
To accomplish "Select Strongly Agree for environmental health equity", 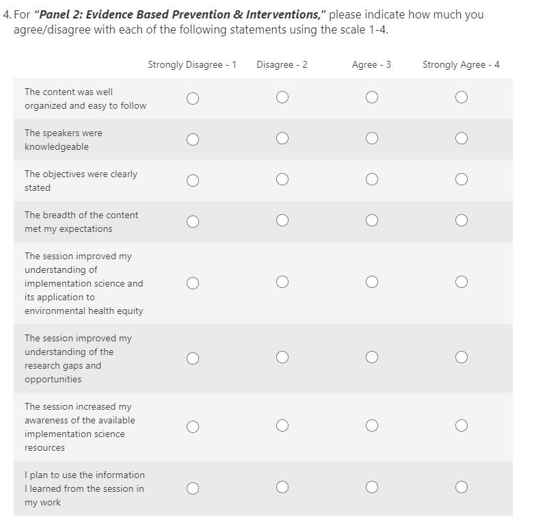I will (462, 282).
